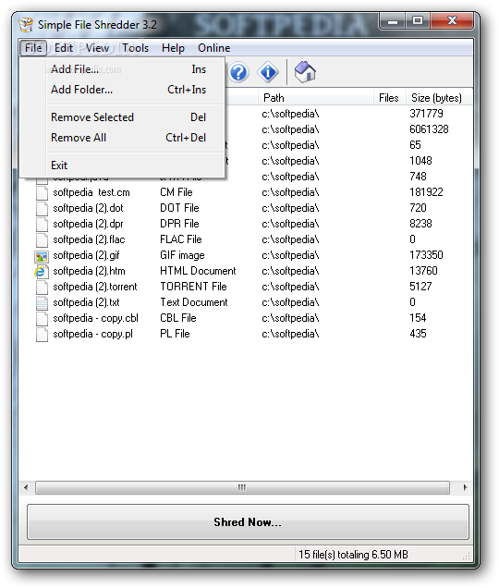
Task: Click the Help question mark toolbar icon
Action: pos(238,72)
